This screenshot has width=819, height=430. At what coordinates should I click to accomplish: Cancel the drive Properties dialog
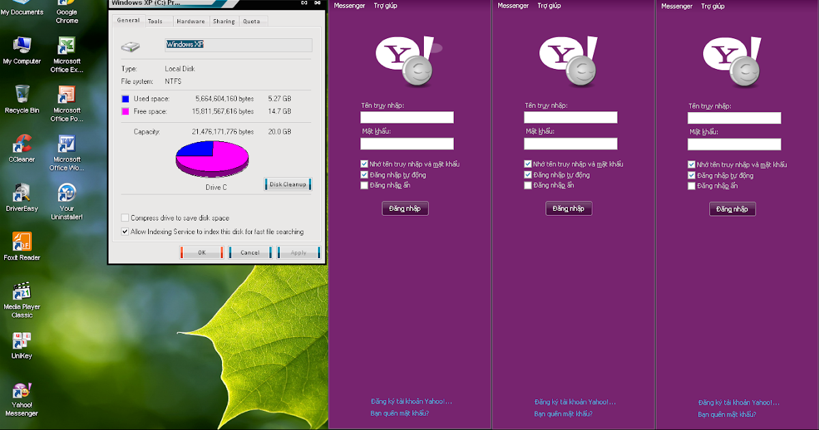pyautogui.click(x=250, y=253)
